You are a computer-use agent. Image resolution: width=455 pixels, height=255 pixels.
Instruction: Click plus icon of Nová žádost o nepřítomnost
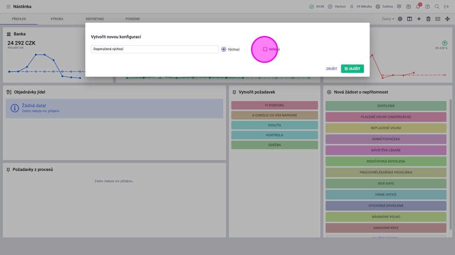point(329,92)
